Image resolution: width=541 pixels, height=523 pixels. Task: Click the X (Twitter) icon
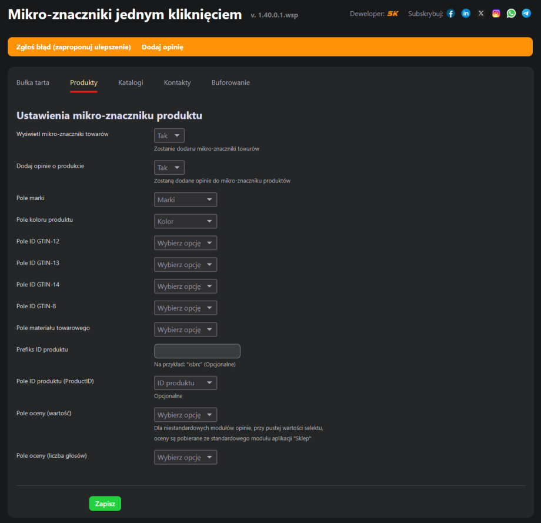click(x=480, y=13)
